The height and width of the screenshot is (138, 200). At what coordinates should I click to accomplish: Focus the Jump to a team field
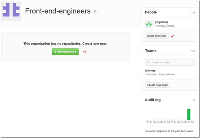[170, 62]
